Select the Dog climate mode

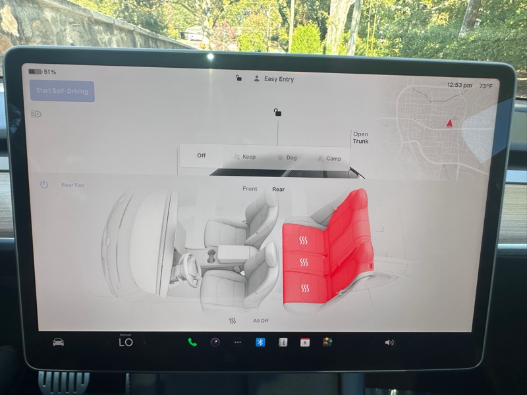point(287,158)
